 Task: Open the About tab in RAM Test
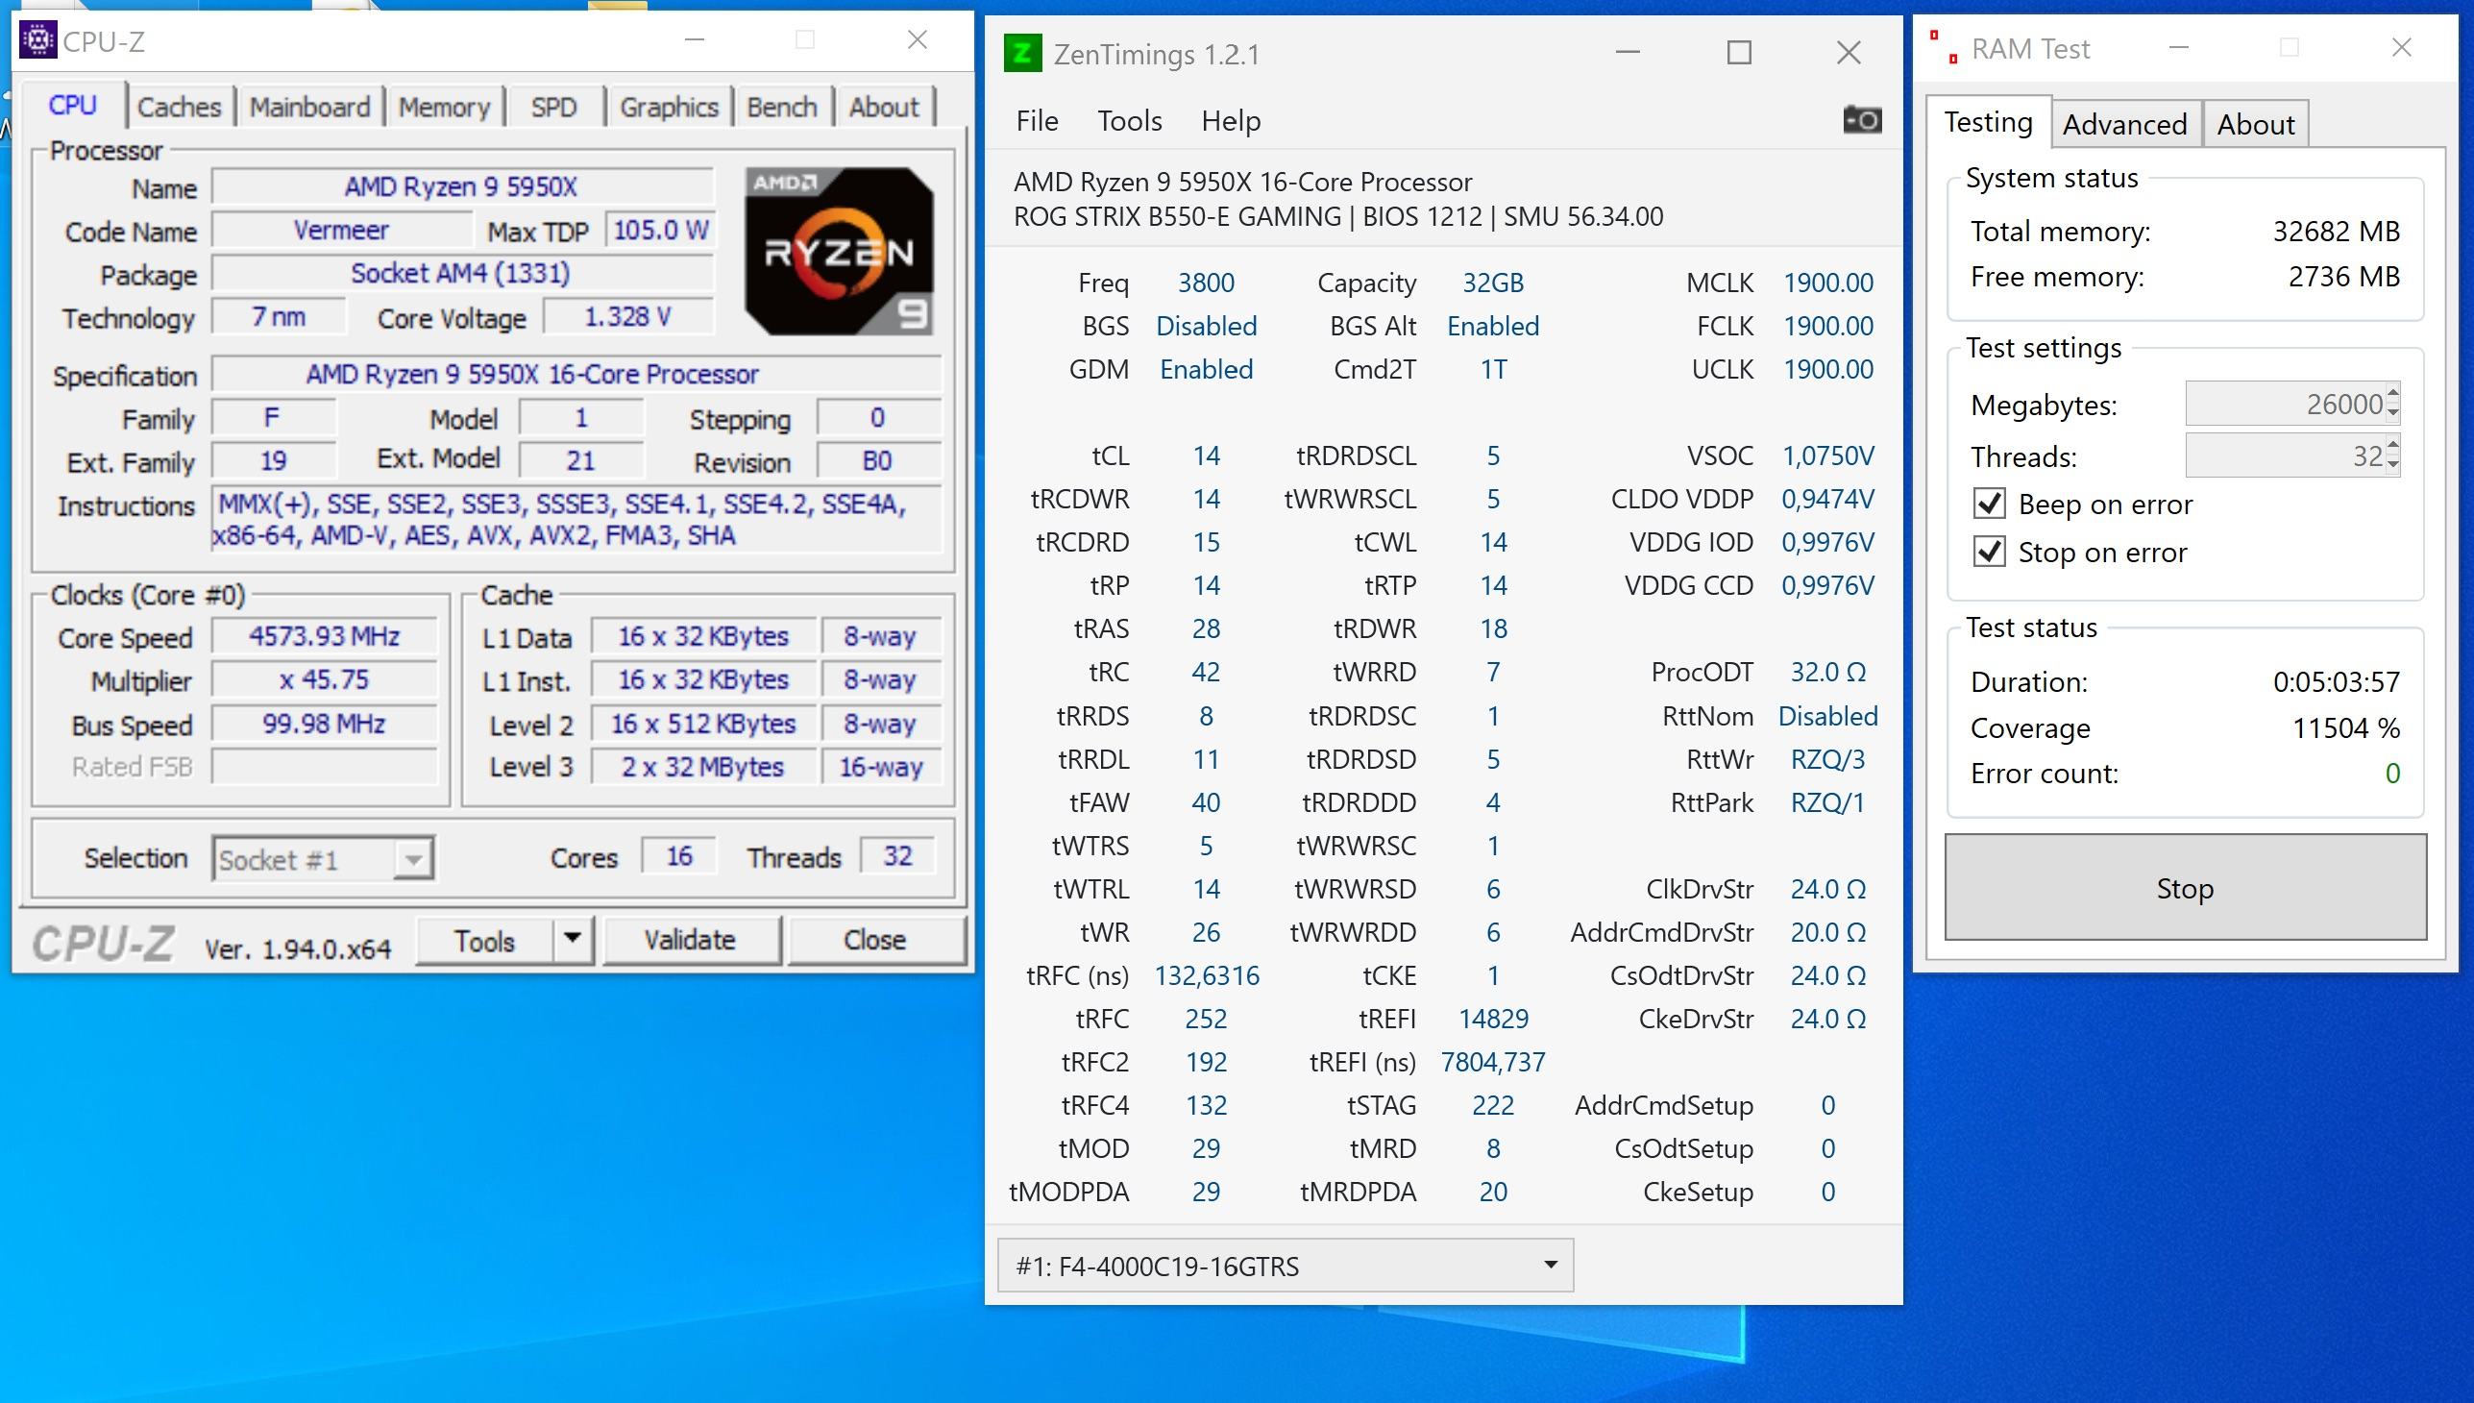[x=2255, y=124]
